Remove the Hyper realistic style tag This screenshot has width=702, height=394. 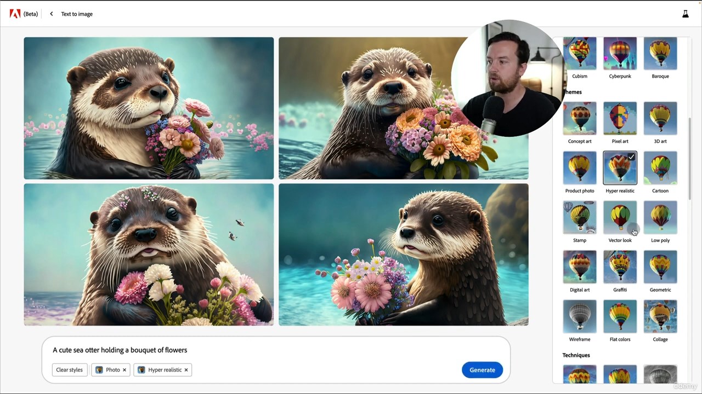(x=186, y=370)
